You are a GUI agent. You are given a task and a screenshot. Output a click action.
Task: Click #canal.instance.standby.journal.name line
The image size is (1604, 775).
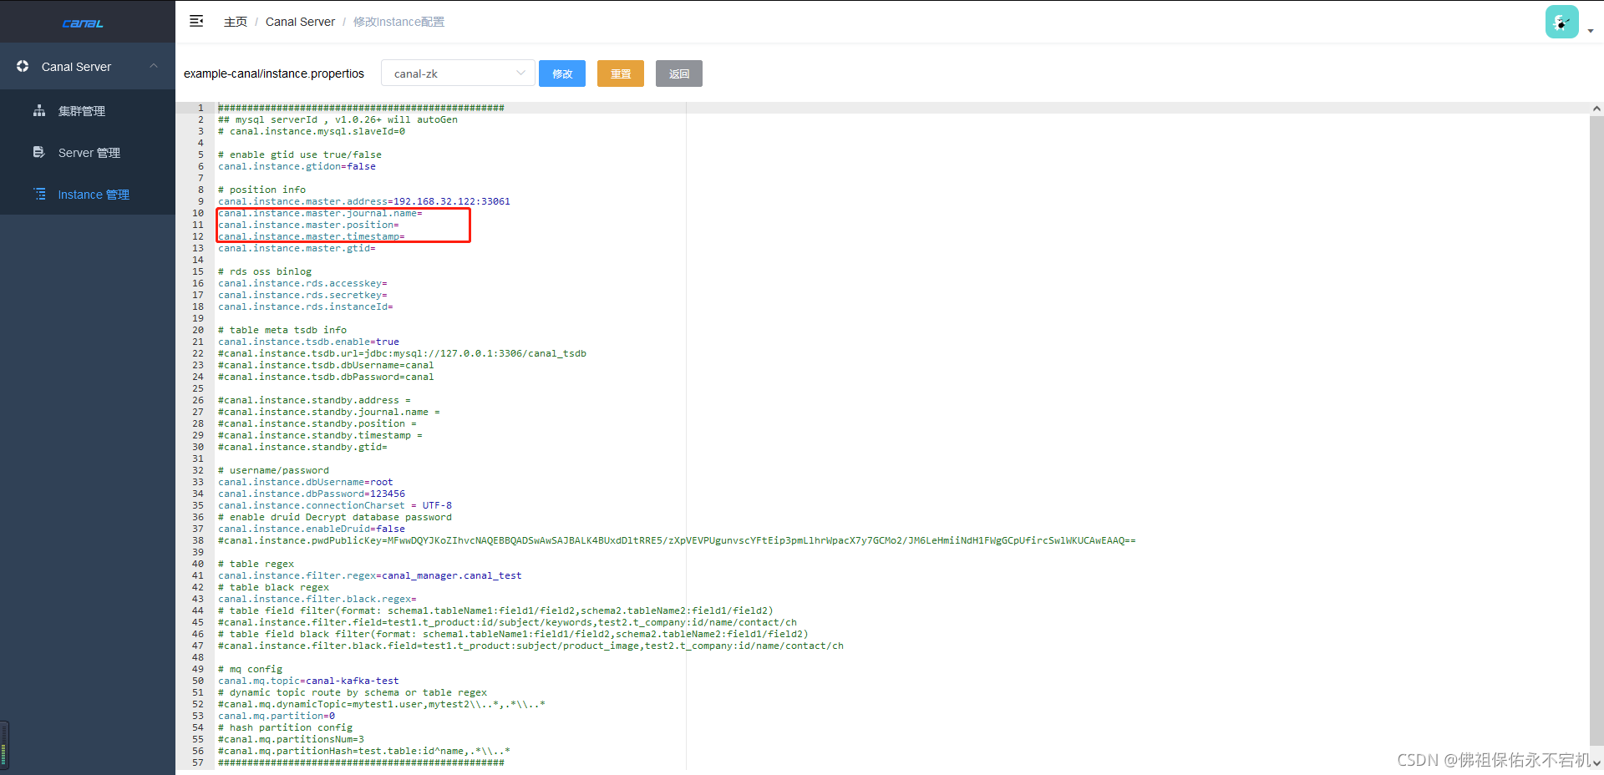(329, 412)
